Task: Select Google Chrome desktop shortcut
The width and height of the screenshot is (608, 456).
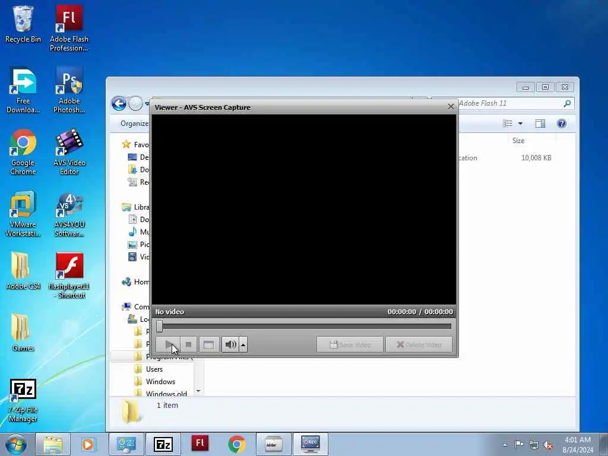Action: 23,152
